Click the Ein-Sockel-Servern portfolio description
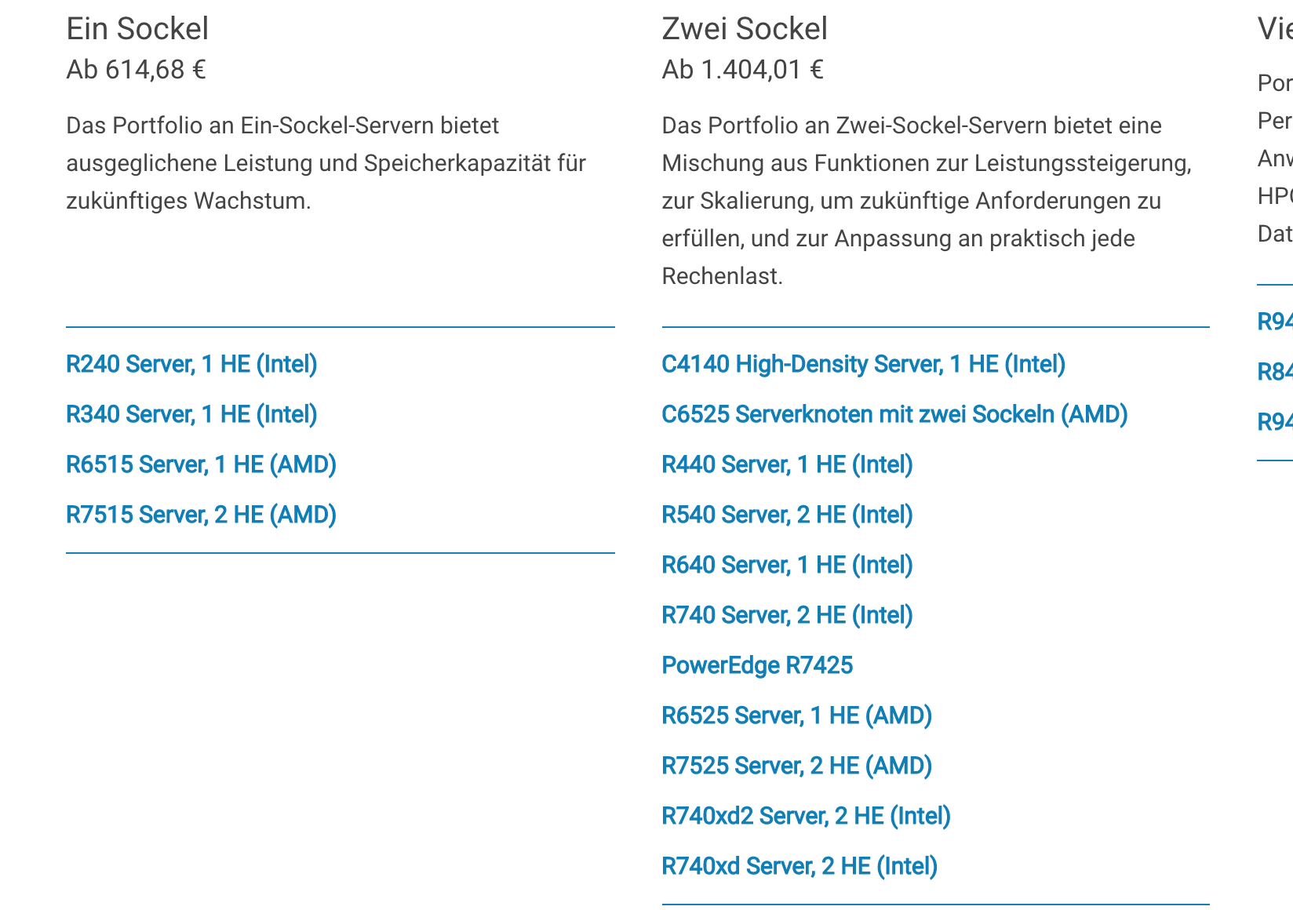Screen dimensions: 1293x910 326,163
